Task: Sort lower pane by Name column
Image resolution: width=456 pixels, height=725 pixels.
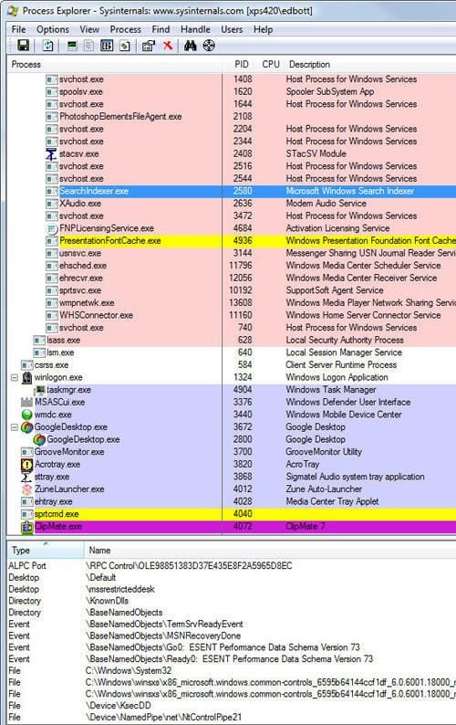Action: 270,551
